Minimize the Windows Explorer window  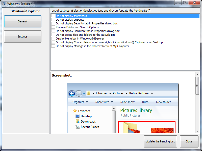coord(178,3)
